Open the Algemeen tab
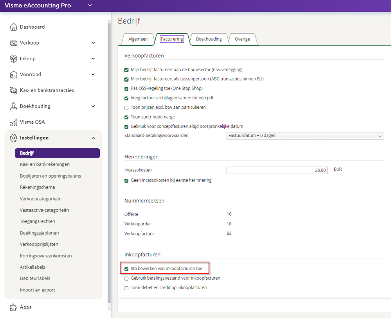The image size is (391, 318). point(138,39)
